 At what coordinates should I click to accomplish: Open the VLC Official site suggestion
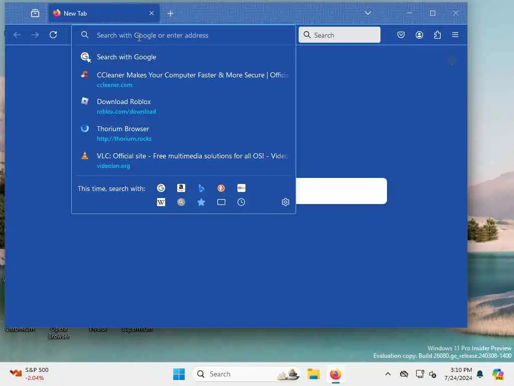coord(184,160)
